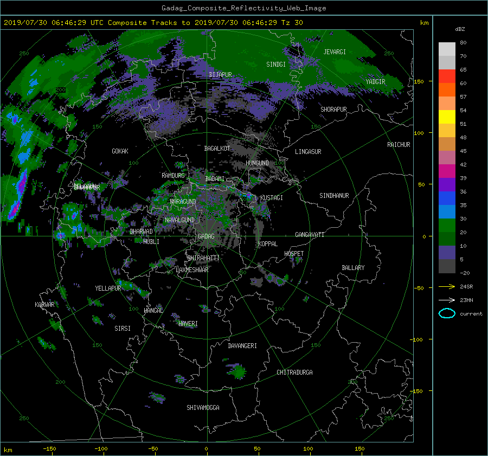The image size is (488, 456).
Task: Select the JEVARGI label on map
Action: (335, 52)
